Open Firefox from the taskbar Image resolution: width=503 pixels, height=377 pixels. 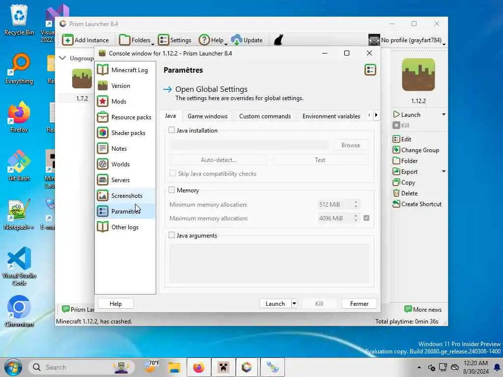(198, 367)
